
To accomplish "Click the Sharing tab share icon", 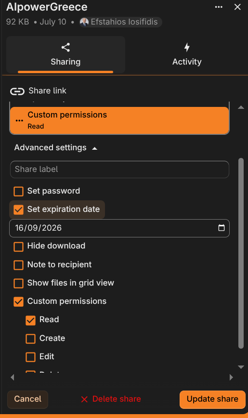I will tap(65, 48).
